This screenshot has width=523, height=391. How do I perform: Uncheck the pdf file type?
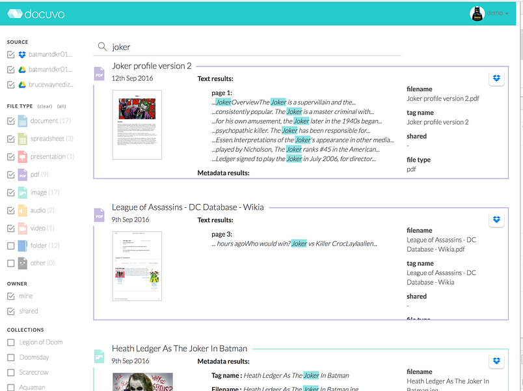[x=10, y=175]
